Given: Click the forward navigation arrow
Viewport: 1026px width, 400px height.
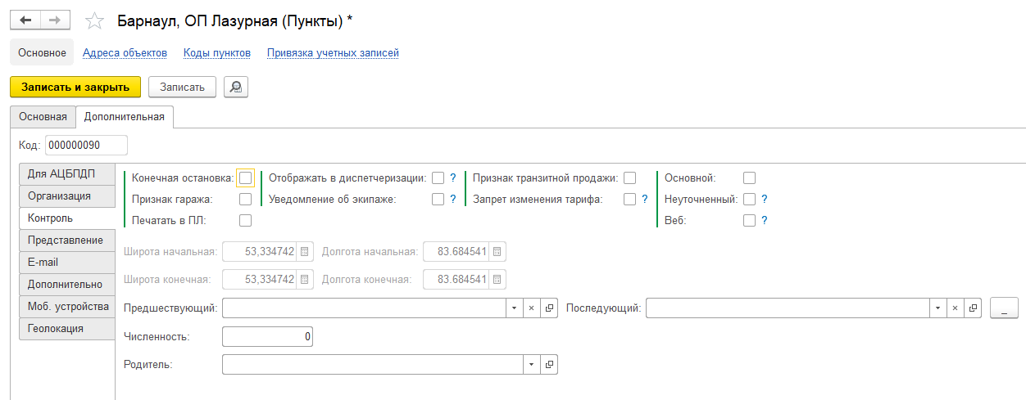Looking at the screenshot, I should click(54, 20).
